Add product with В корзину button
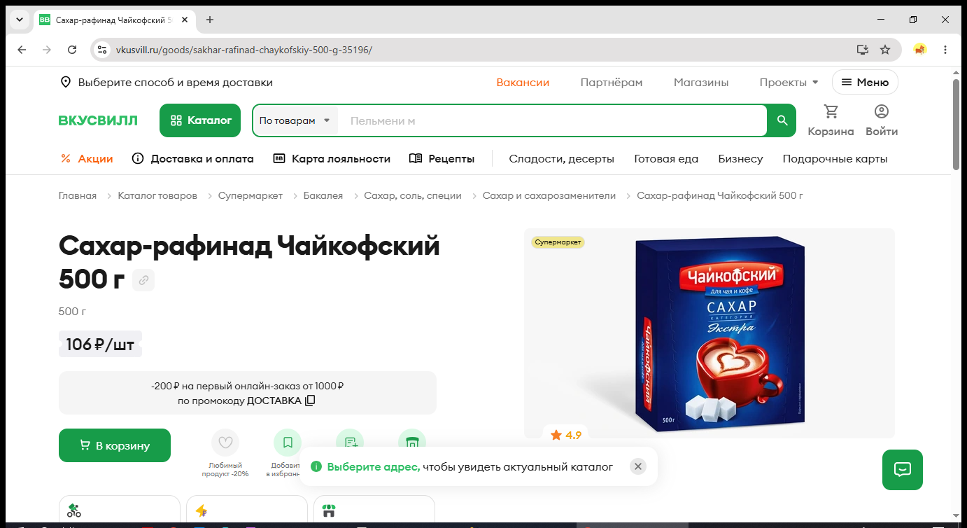Viewport: 967px width, 528px height. tap(115, 445)
